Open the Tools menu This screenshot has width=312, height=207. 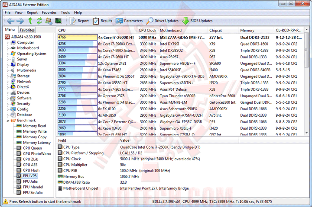click(65, 13)
